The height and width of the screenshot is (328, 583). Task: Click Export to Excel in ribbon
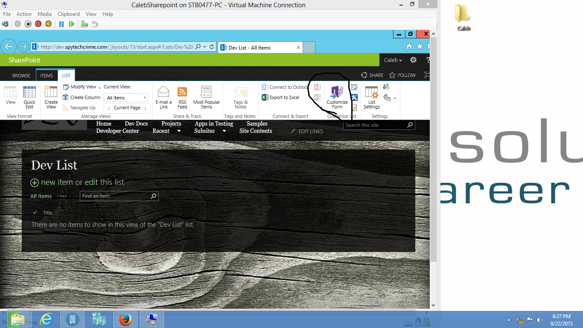[x=280, y=97]
